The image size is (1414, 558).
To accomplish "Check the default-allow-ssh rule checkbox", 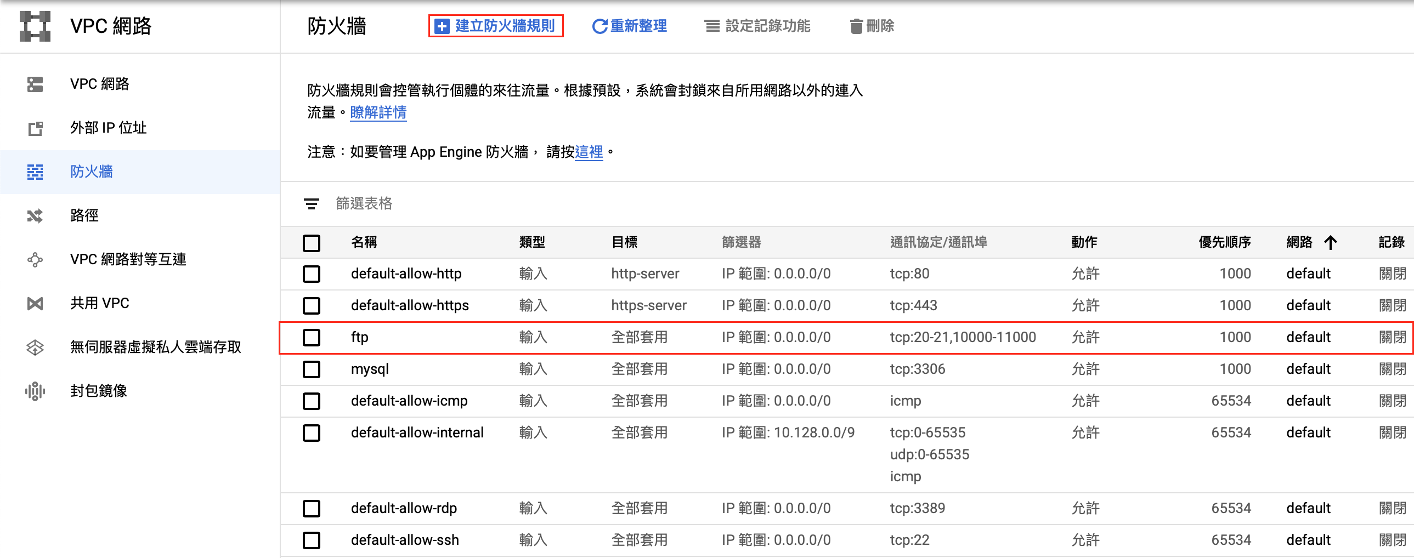I will [x=311, y=540].
